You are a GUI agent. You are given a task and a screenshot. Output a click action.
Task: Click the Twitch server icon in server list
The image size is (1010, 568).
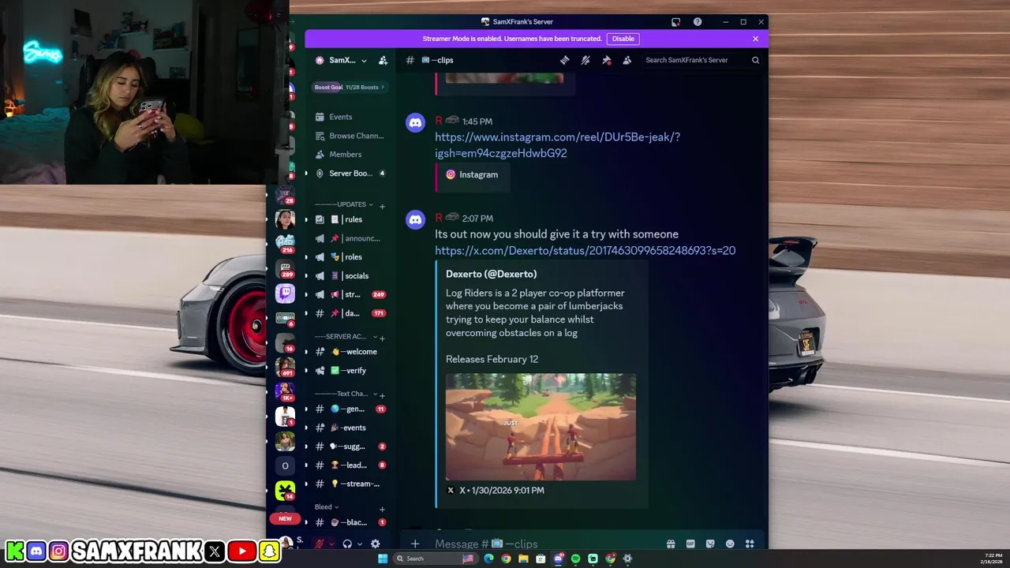[x=285, y=293]
